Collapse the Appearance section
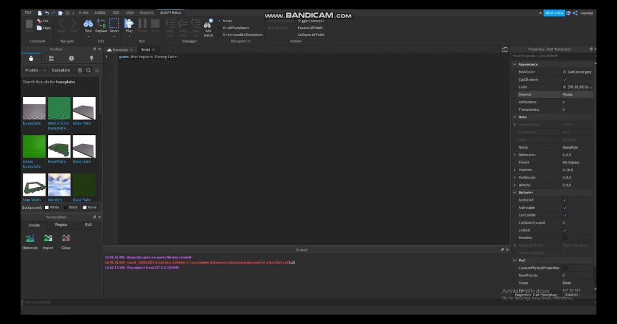Image resolution: width=617 pixels, height=324 pixels. (515, 64)
